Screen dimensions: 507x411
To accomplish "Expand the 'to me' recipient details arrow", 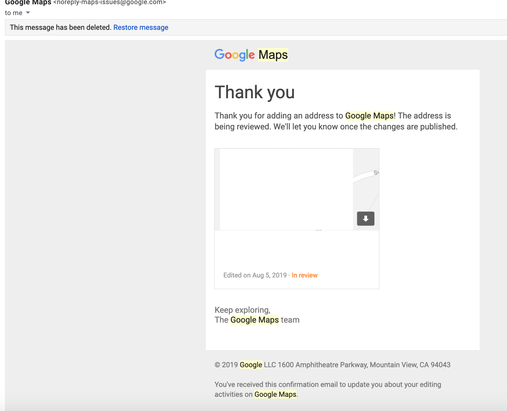I will pos(28,13).
